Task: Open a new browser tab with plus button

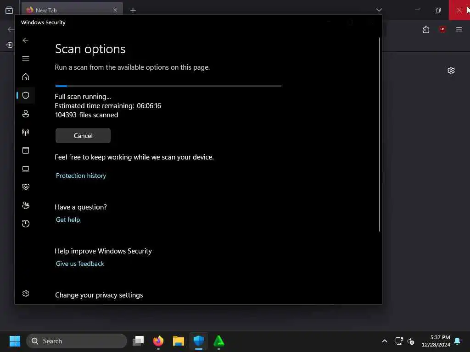Action: pos(133,11)
